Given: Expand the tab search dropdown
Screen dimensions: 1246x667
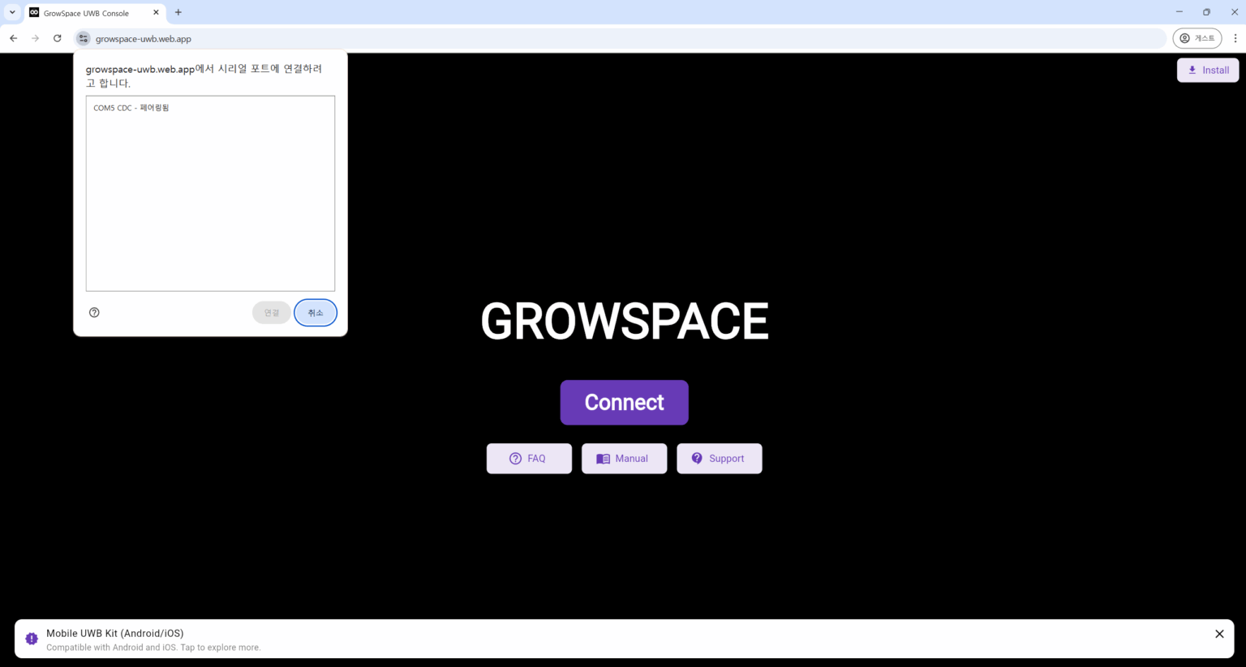Looking at the screenshot, I should click(12, 12).
